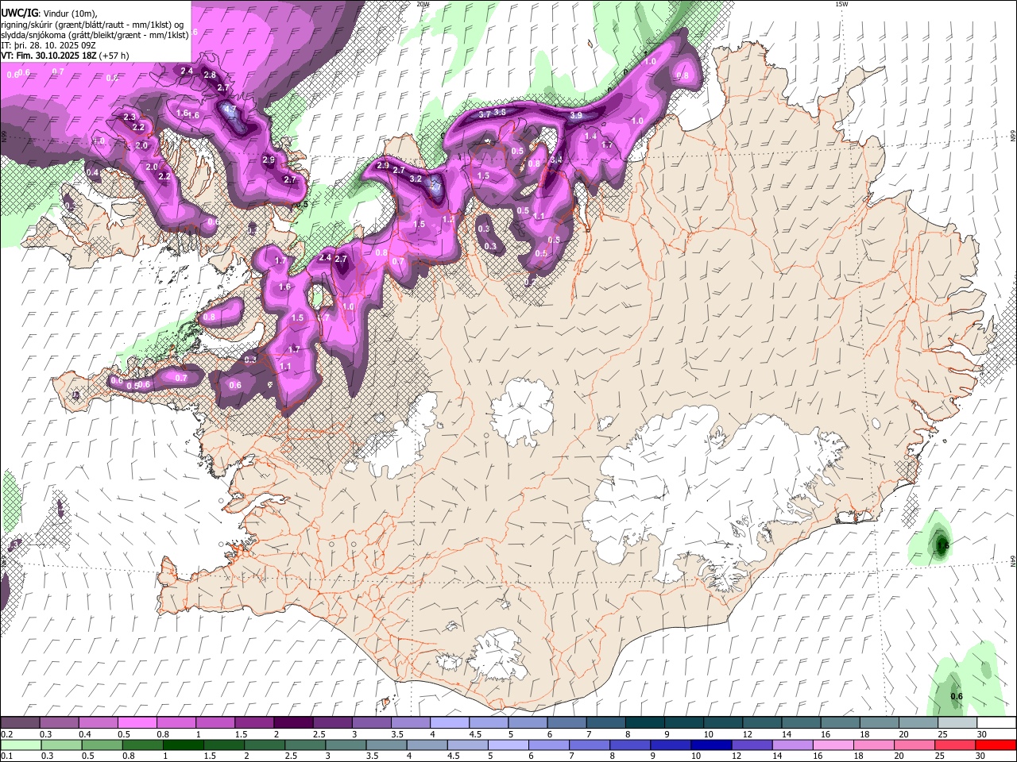Select the dark teal swatch between 8 and 9 in upper legend row
The image size is (1017, 762).
point(645,723)
